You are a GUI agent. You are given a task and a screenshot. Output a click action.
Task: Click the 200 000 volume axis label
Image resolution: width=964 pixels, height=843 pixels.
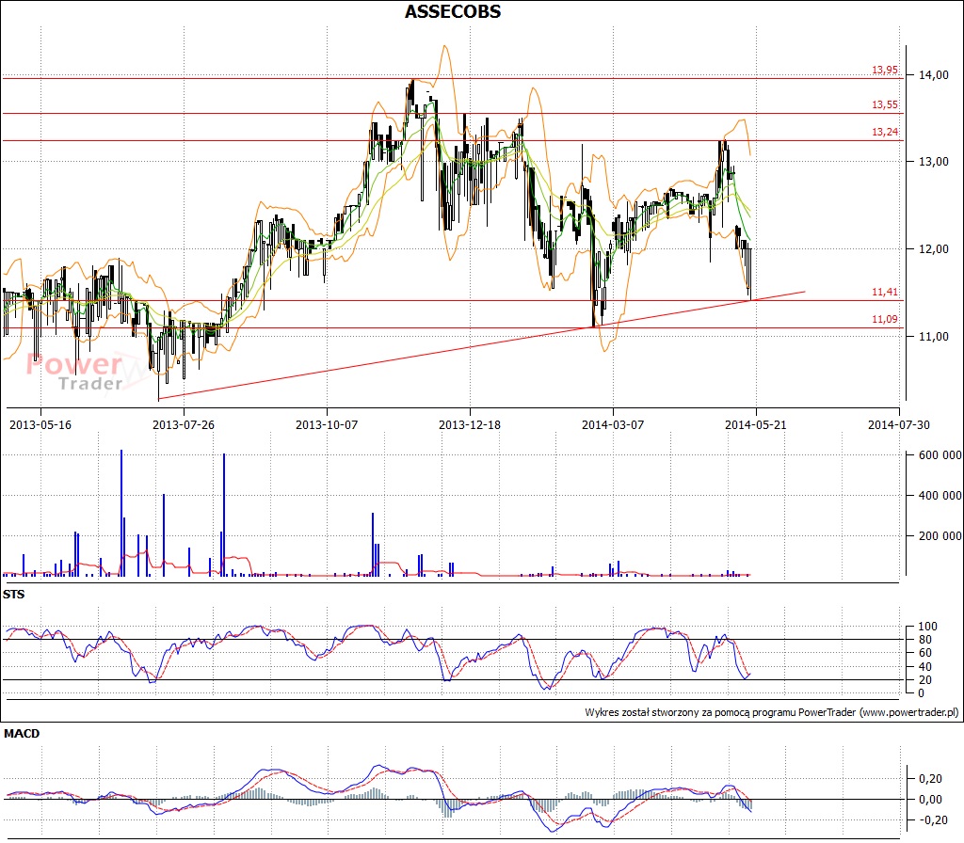[x=940, y=535]
